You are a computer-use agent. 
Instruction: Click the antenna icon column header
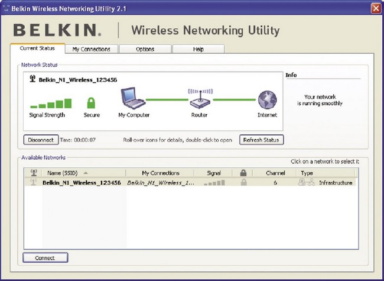34,173
